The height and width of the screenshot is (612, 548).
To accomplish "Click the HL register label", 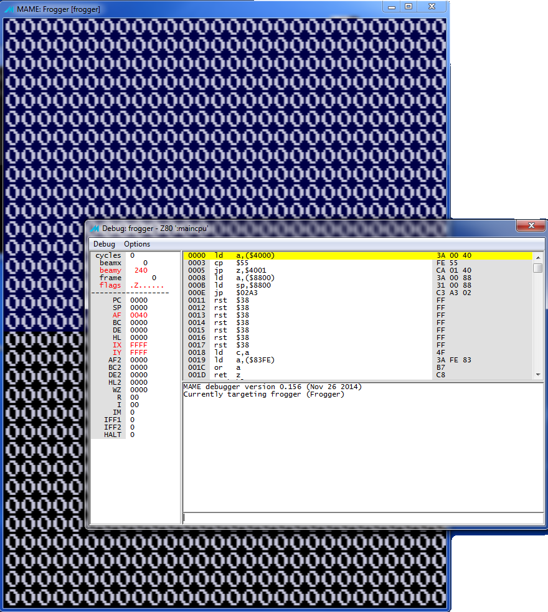I will tap(117, 337).
